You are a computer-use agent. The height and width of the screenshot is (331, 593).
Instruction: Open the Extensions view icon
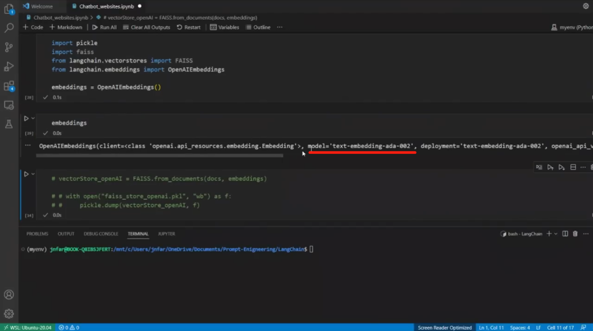[x=9, y=86]
